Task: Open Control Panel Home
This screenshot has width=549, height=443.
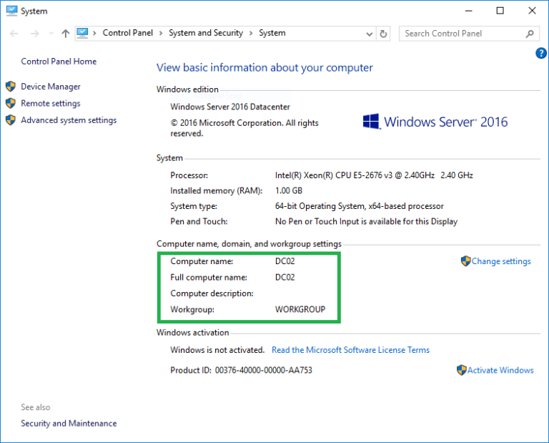Action: 59,62
